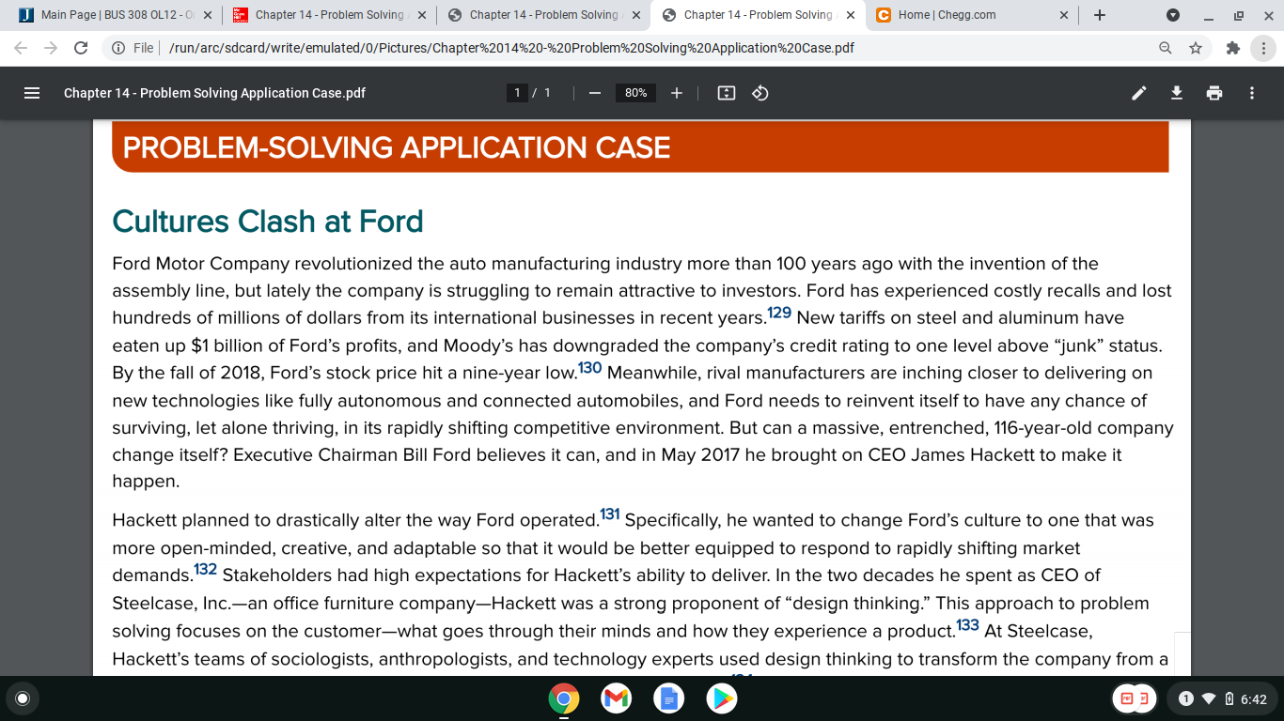Open the shelf tray with PDF previews
The height and width of the screenshot is (721, 1284).
pyautogui.click(x=1135, y=698)
